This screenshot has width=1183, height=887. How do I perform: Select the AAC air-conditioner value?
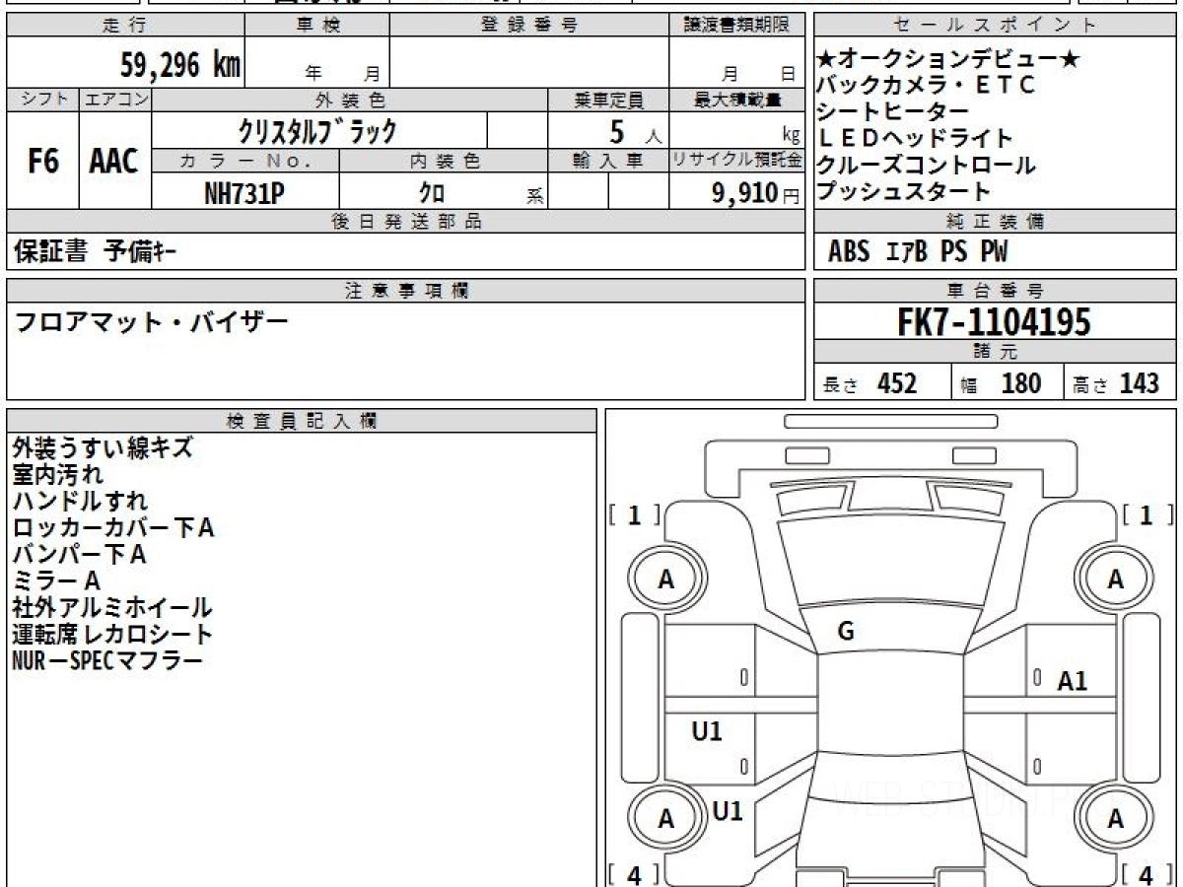pyautogui.click(x=114, y=162)
